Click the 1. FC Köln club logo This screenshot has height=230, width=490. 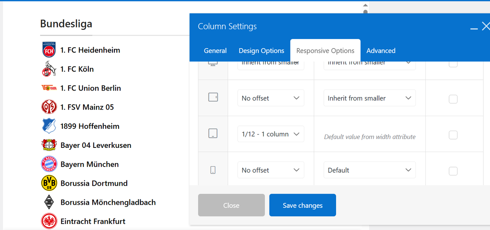49,69
